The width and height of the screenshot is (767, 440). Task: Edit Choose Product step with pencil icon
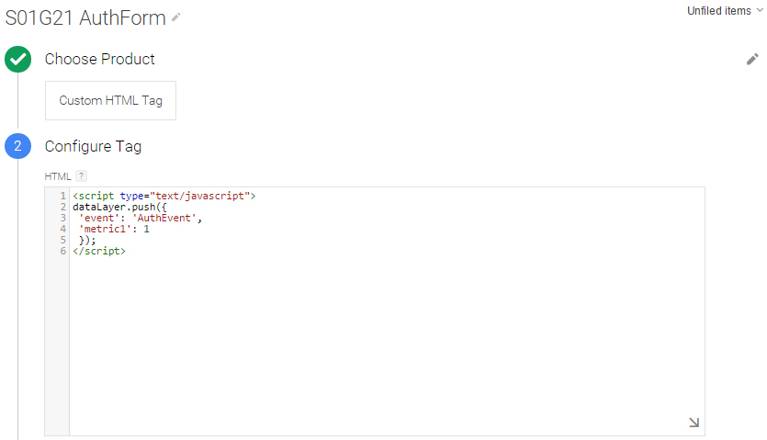[752, 59]
